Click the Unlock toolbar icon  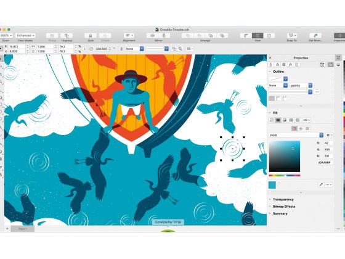[x=105, y=36]
